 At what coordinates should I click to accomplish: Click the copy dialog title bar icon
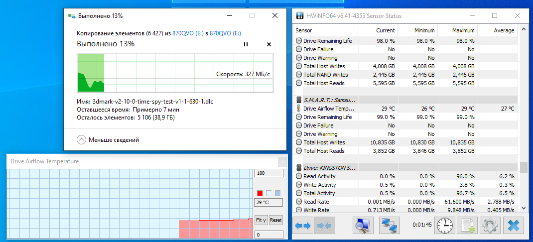[x=72, y=15]
